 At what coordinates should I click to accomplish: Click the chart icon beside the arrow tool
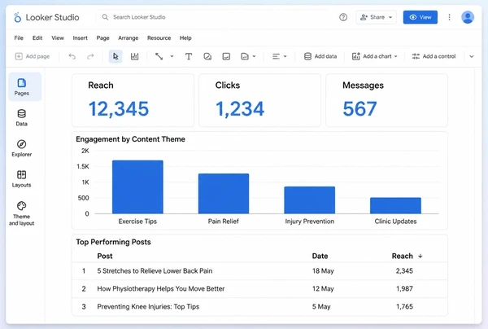[x=134, y=56]
